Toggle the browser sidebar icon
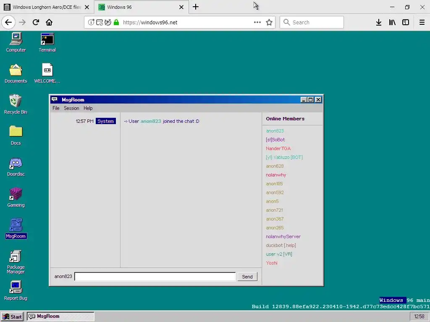The image size is (430, 322). pyautogui.click(x=406, y=22)
